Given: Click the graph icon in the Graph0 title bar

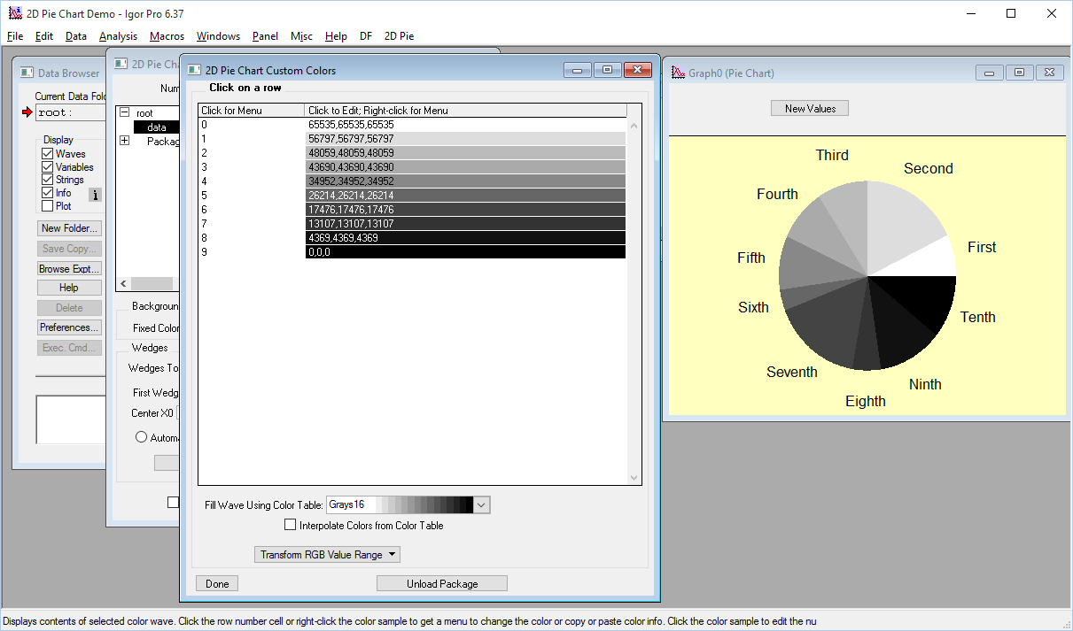Looking at the screenshot, I should pos(679,73).
